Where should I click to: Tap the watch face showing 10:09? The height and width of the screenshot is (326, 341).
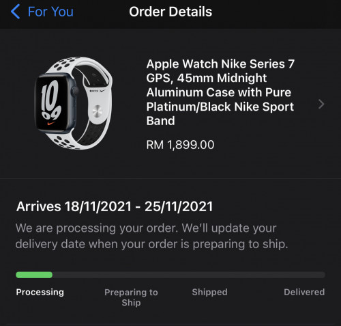(51, 103)
